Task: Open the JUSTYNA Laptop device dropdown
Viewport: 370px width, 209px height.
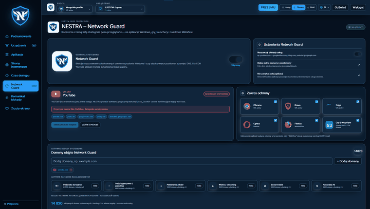Action: [120, 9]
